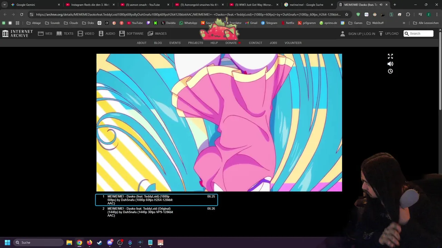Switch to the Asmongold smashes his tab
442x248 pixels.
point(199,5)
